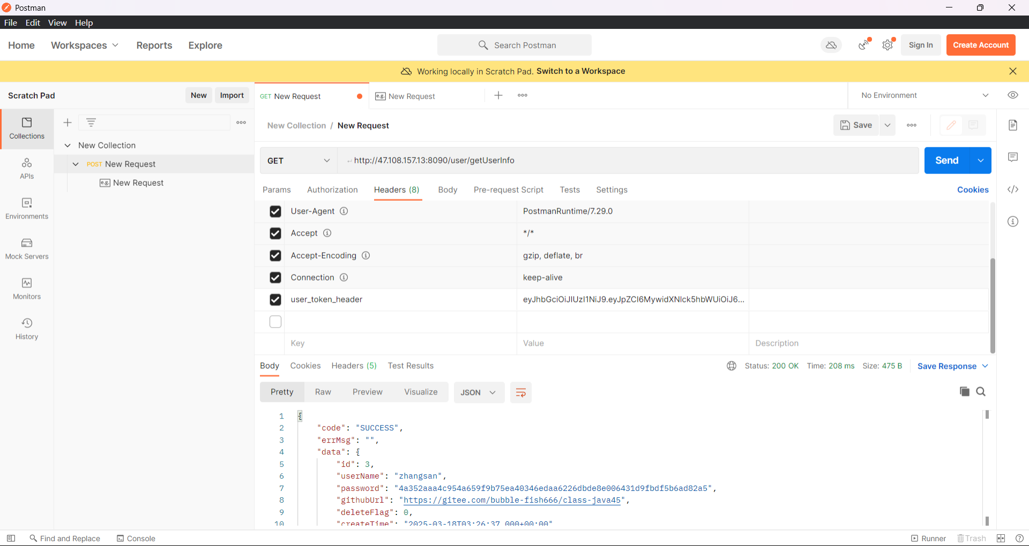Search the response body with magnifier icon
The image size is (1029, 546).
981,391
